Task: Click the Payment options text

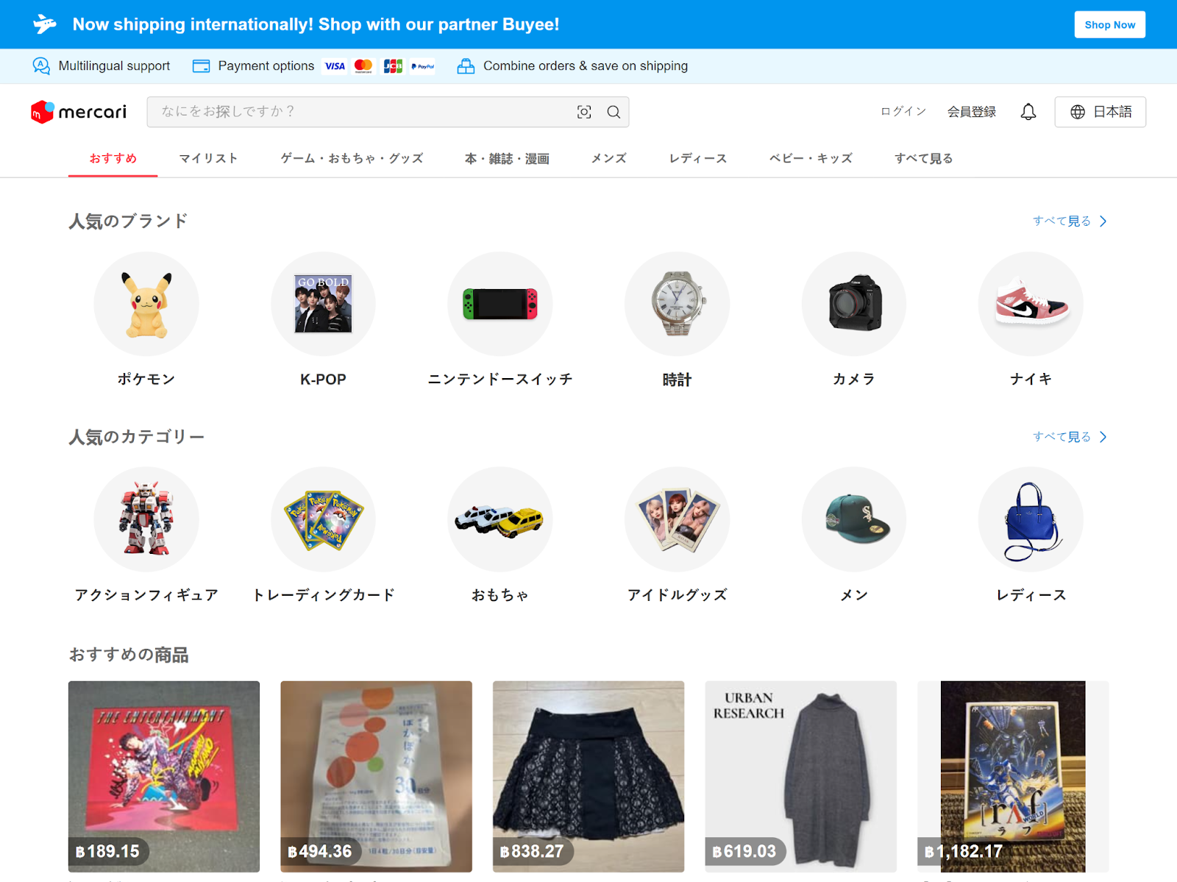Action: pyautogui.click(x=266, y=66)
